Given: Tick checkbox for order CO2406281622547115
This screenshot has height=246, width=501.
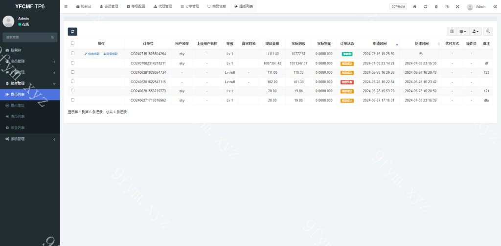Looking at the screenshot, I should [x=72, y=81].
